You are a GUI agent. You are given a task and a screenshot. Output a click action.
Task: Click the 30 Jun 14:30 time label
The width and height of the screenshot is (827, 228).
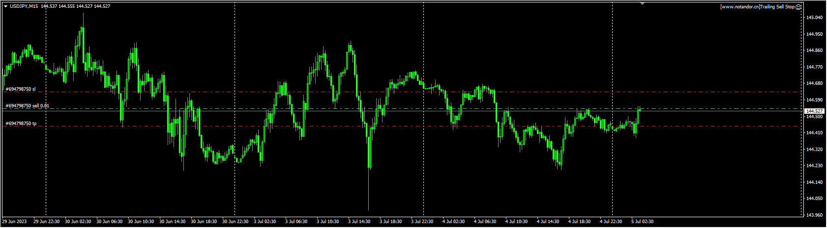tap(172, 222)
